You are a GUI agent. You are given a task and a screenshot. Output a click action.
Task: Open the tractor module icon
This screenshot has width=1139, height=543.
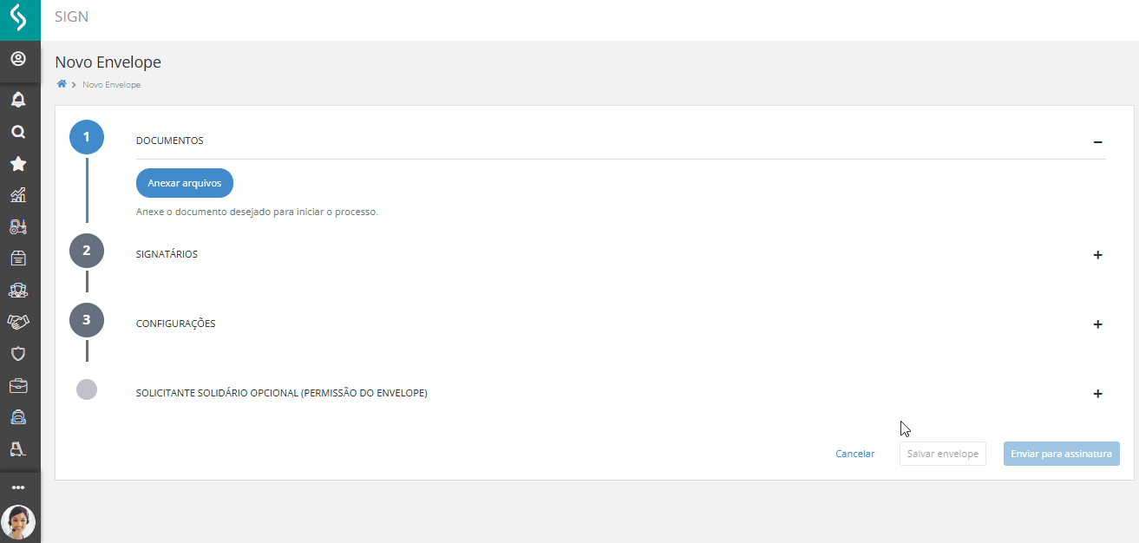pyautogui.click(x=18, y=227)
